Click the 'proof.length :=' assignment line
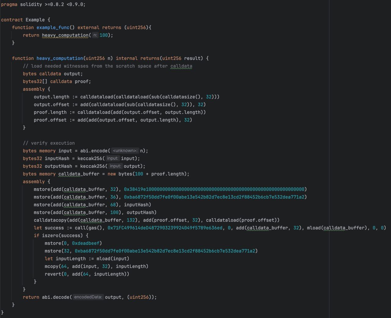Screen dimensions: 391x318 pyautogui.click(x=120, y=112)
